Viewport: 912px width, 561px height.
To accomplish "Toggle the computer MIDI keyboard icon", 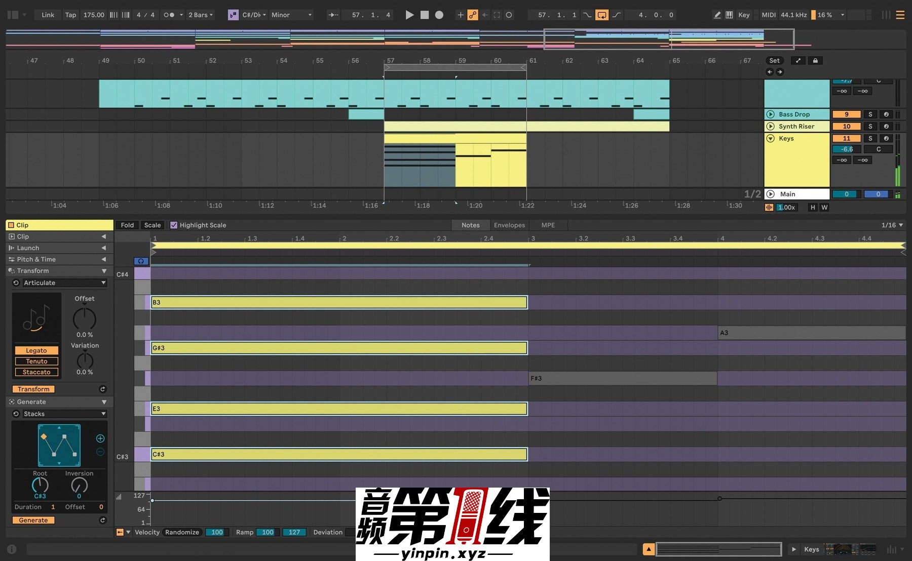I will point(729,15).
